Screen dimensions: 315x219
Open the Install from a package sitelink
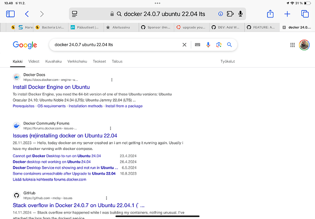pyautogui.click(x=124, y=106)
